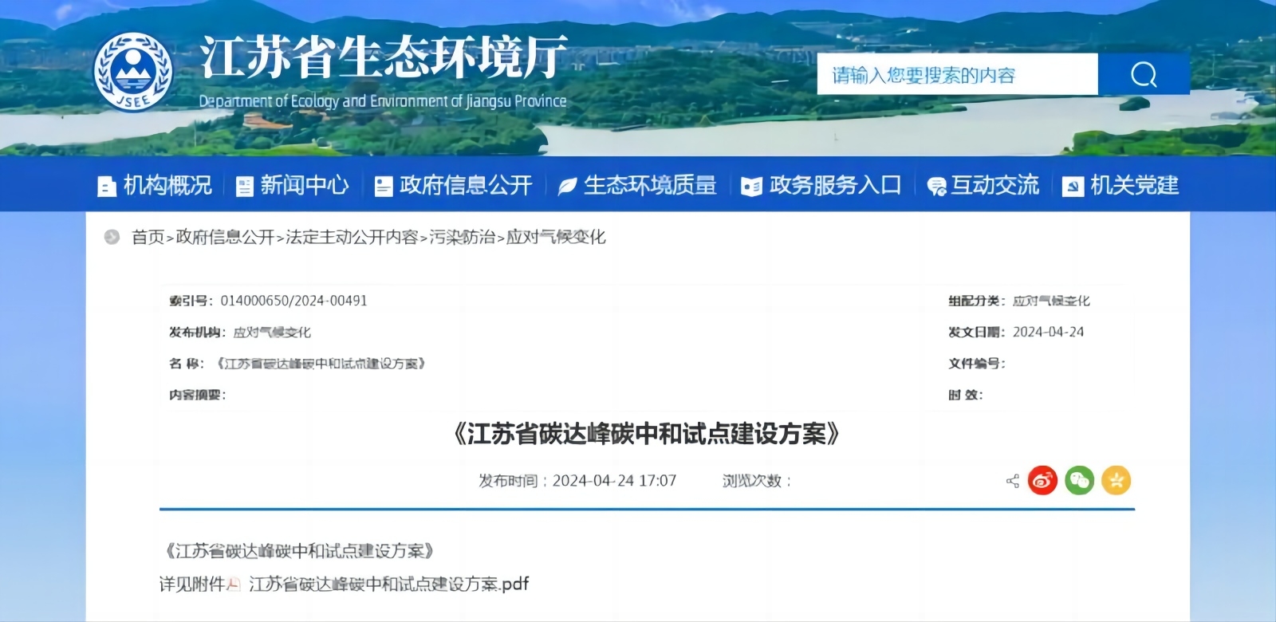Open 政务服务入口 navigation menu

click(821, 186)
